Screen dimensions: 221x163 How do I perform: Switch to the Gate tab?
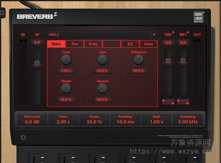coord(149,44)
